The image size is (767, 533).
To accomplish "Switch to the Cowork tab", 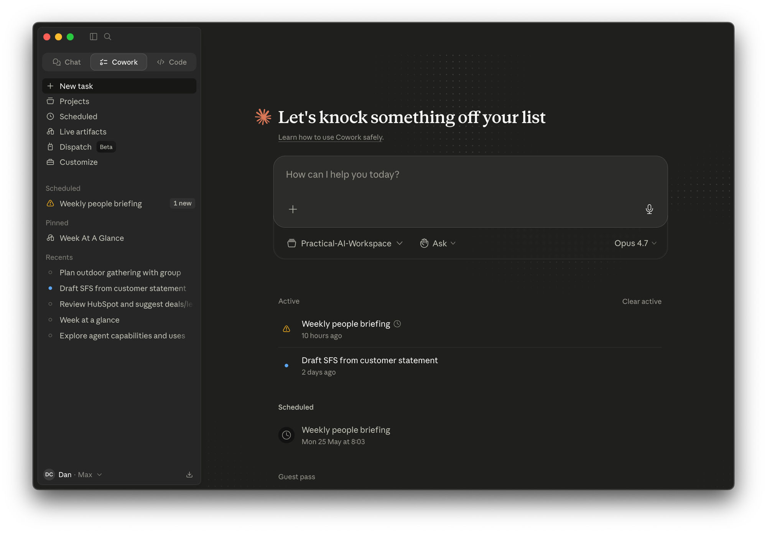I will [x=119, y=62].
